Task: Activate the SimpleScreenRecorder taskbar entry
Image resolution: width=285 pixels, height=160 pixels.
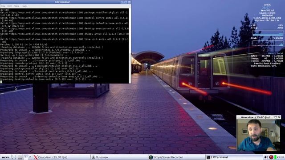Action: click(176, 157)
